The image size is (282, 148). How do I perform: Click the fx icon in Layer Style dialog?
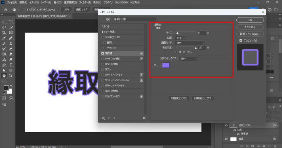tap(103, 118)
